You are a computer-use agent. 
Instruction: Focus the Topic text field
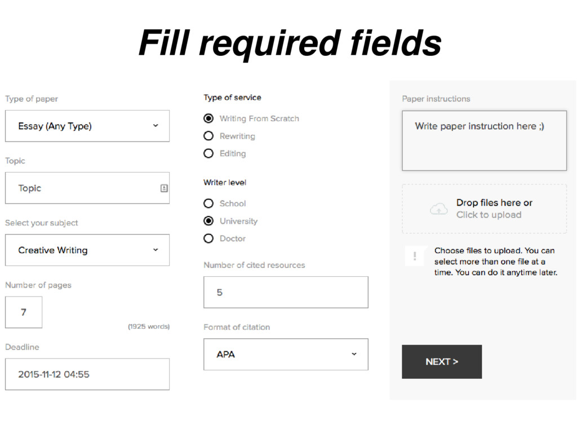click(87, 188)
